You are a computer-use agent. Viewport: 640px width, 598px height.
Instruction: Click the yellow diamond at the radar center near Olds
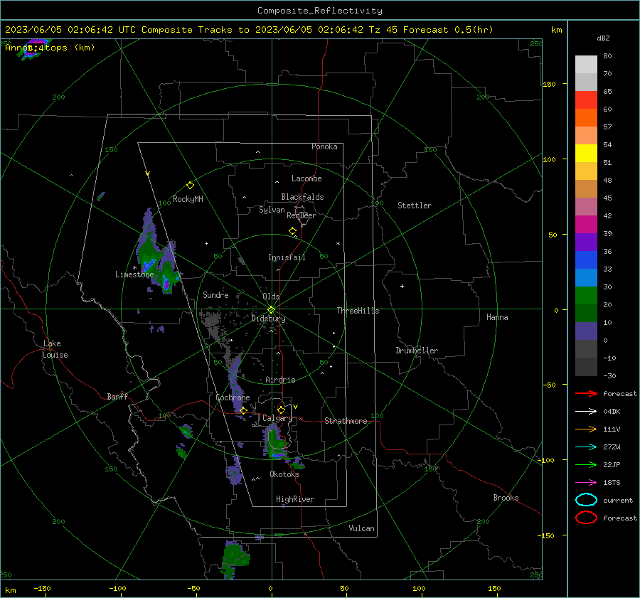click(272, 309)
